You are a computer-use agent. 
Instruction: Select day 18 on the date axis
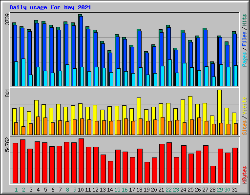139,190
